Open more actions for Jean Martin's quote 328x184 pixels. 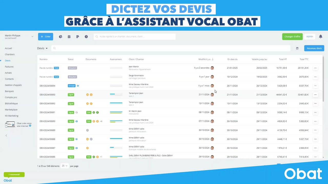point(315,68)
